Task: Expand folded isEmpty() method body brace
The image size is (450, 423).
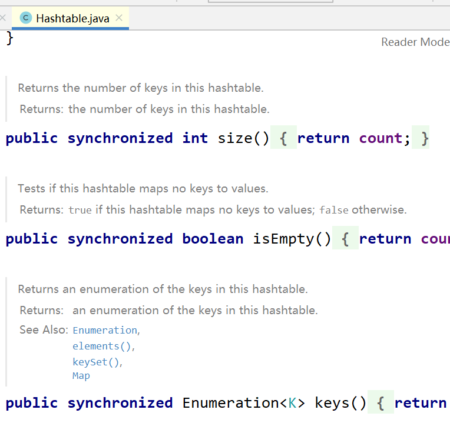Action: [x=345, y=239]
